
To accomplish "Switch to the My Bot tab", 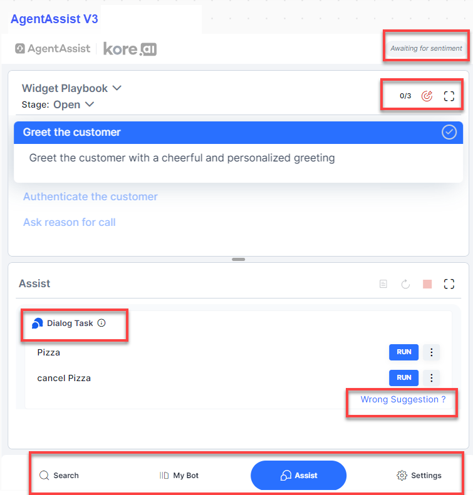I will 179,476.
